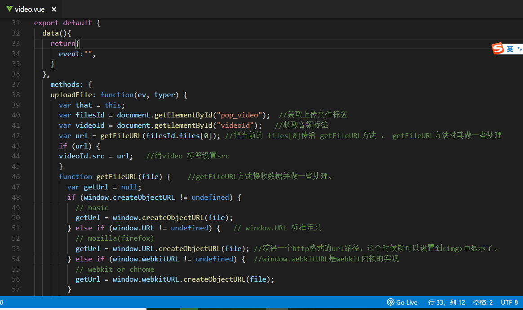Click the event property on line 34
Screen dimensions: 523x310
point(69,54)
